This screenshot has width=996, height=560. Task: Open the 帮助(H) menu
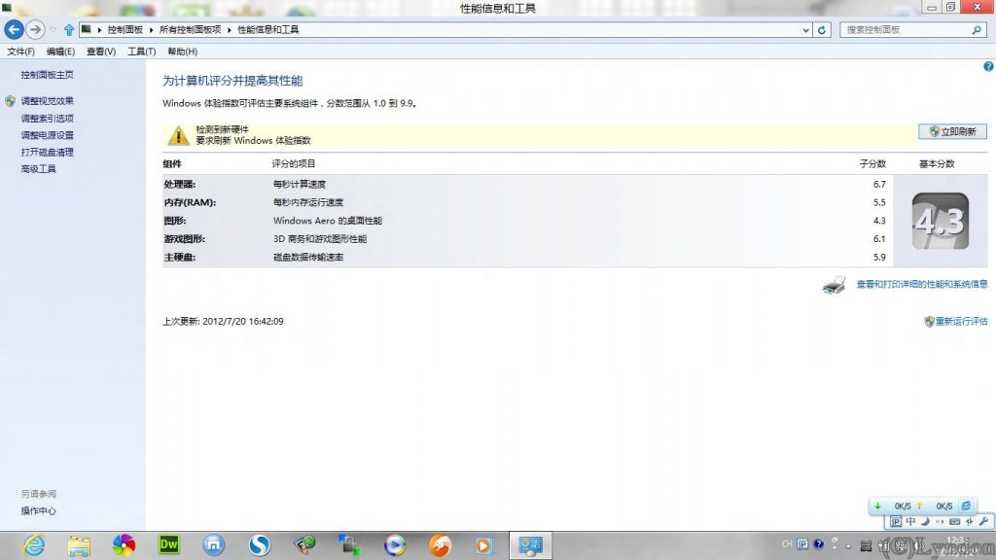[x=182, y=52]
